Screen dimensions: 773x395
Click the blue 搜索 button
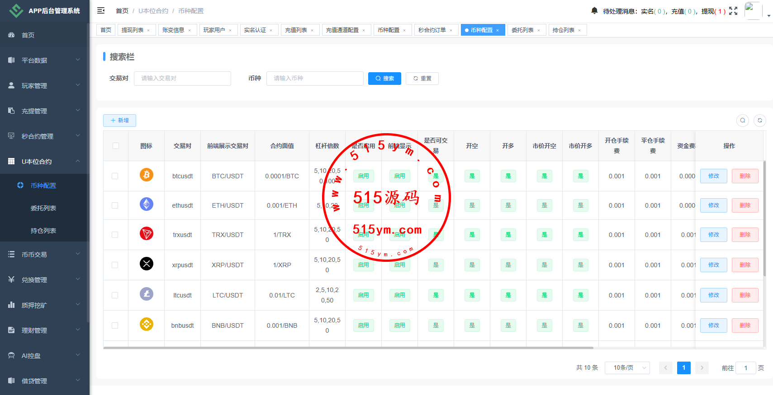pos(384,79)
